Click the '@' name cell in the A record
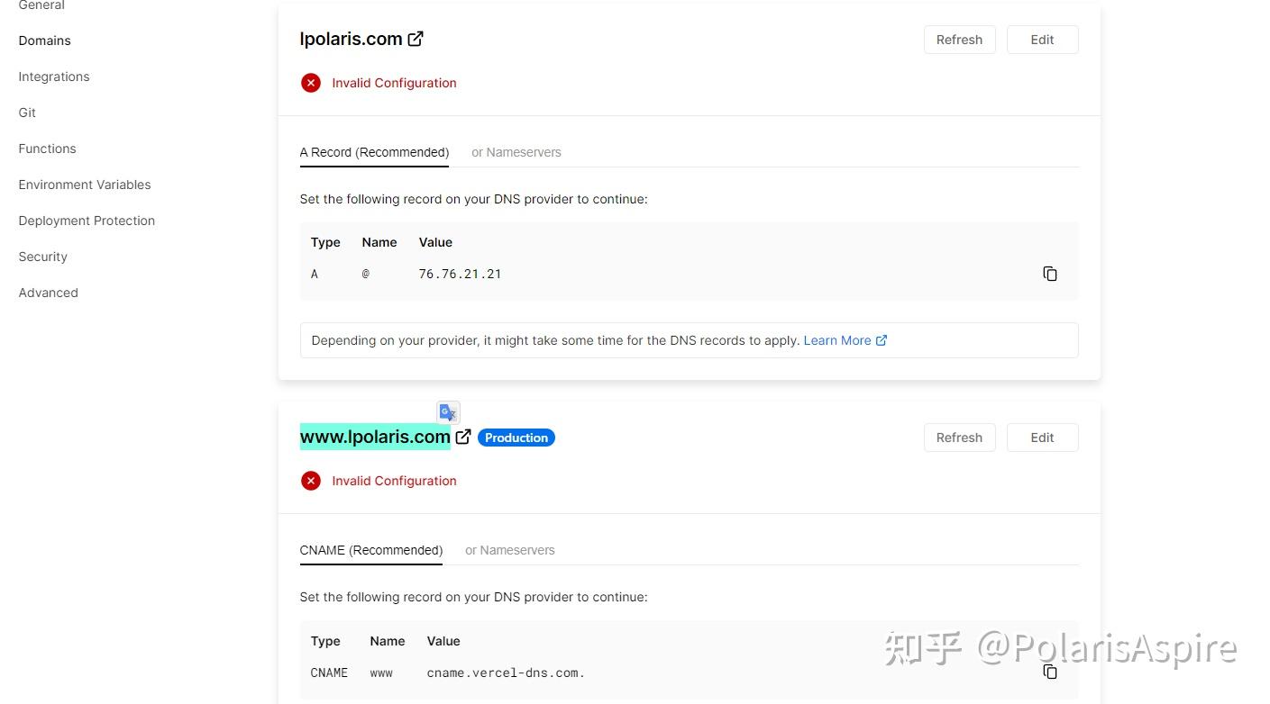The height and width of the screenshot is (704, 1270). pos(366,274)
